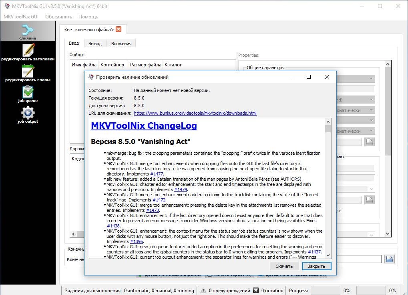408x295 pixels.
Task: Click the second progress bar in status bar
Action: (x=371, y=291)
